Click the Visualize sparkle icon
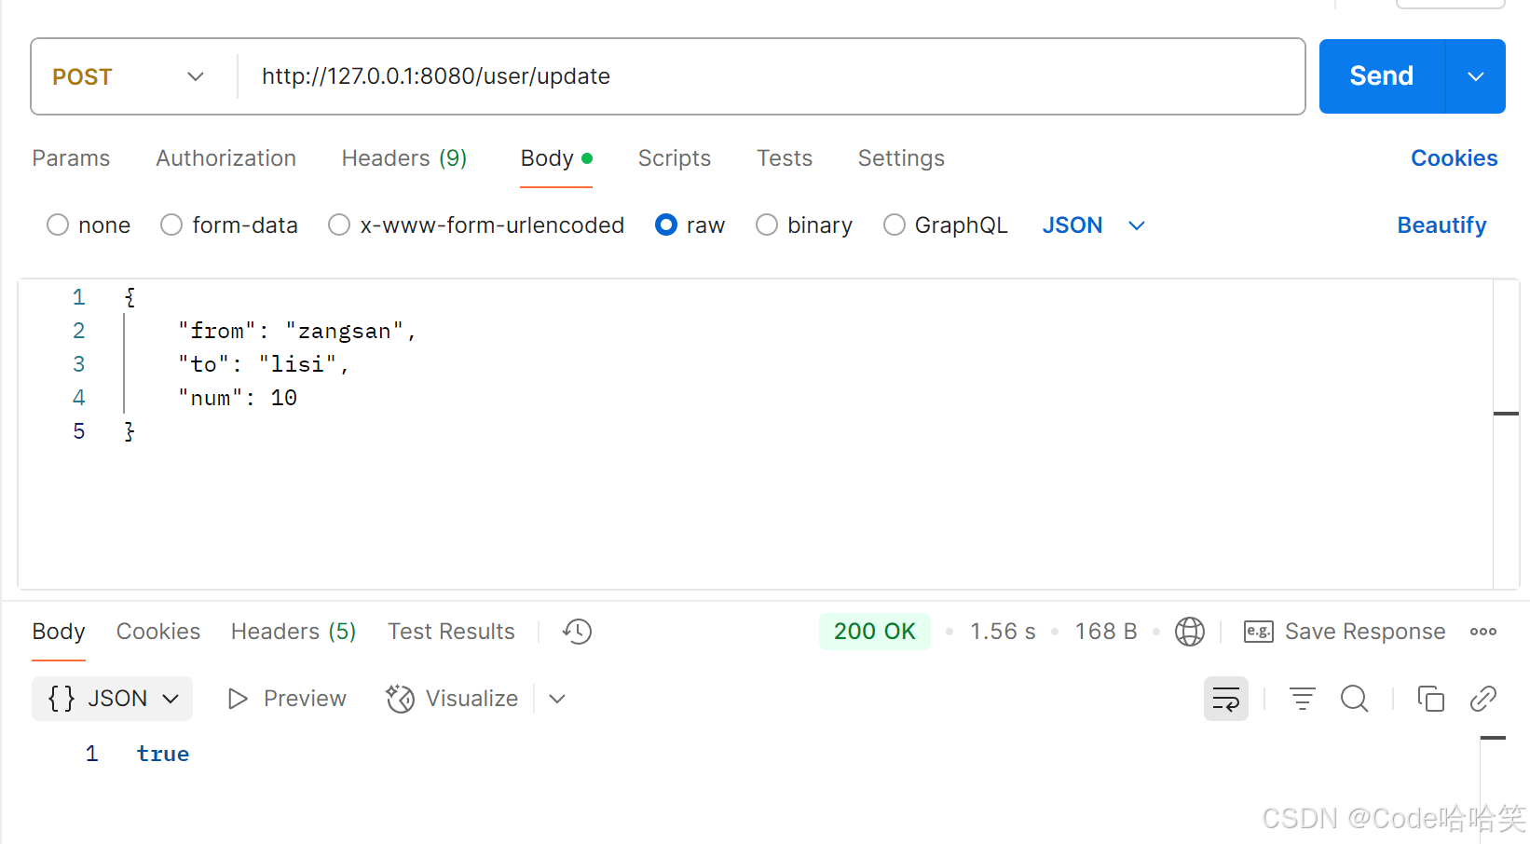This screenshot has height=844, width=1530. [x=401, y=699]
